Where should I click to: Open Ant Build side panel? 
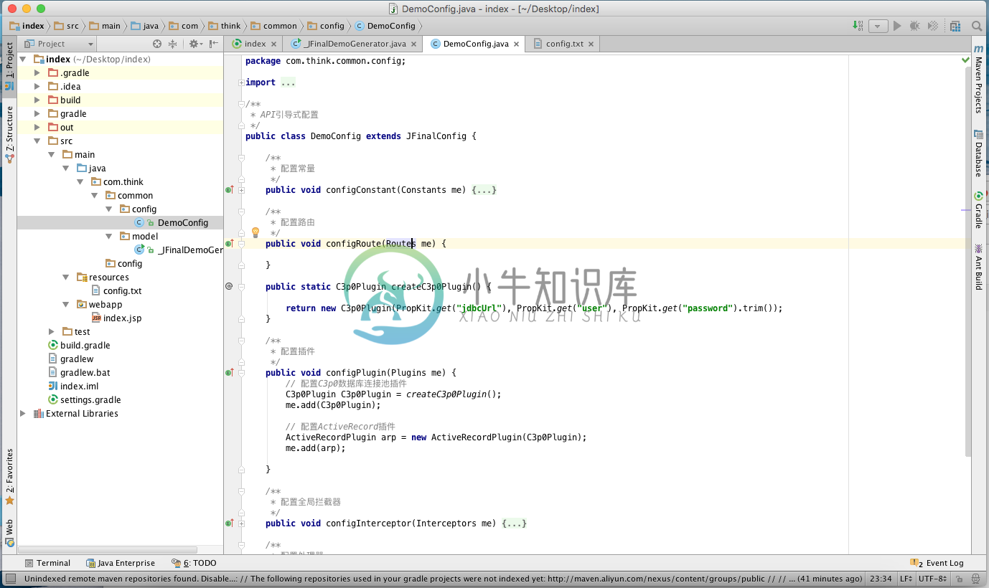[x=978, y=267]
